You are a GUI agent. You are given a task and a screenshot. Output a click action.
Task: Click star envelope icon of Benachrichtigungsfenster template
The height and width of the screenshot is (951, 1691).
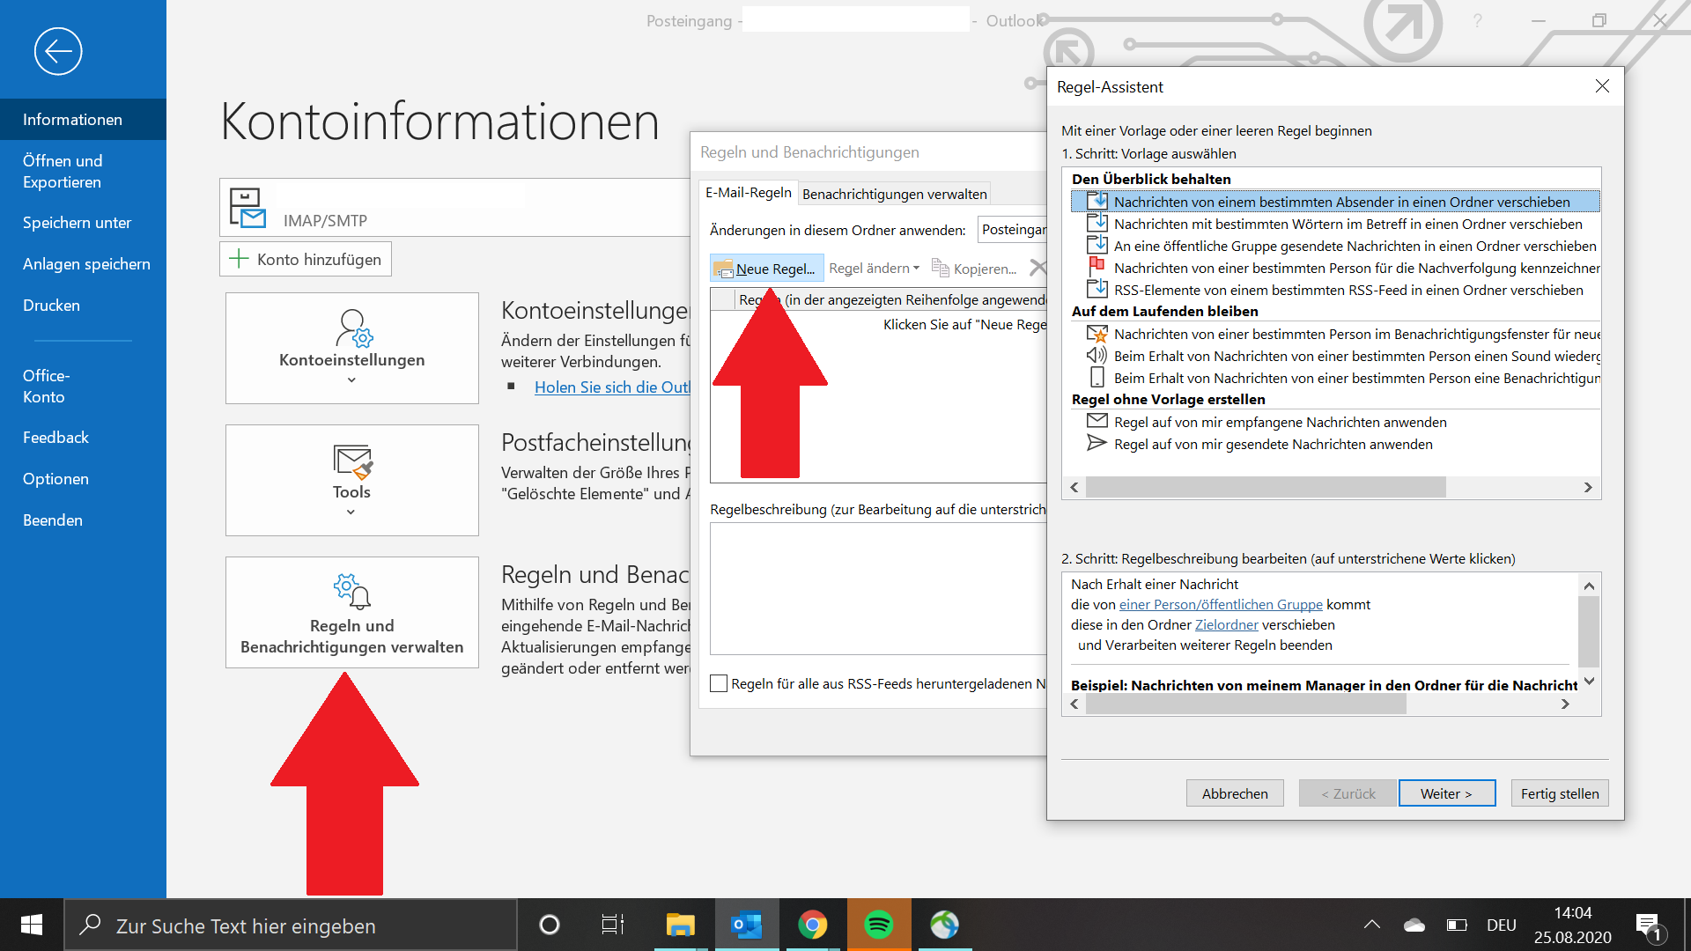pyautogui.click(x=1097, y=333)
